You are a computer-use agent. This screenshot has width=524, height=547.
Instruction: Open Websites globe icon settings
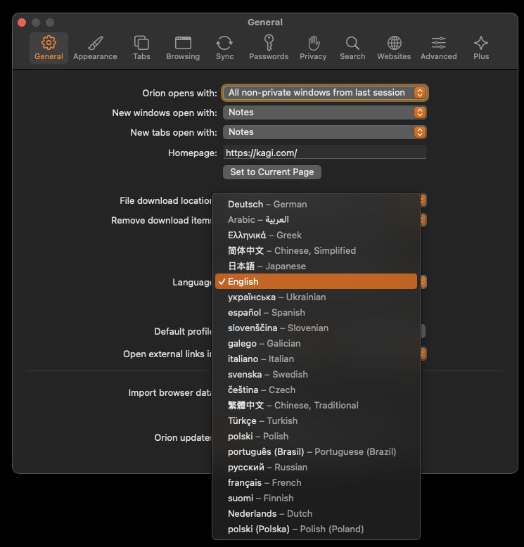[x=394, y=48]
